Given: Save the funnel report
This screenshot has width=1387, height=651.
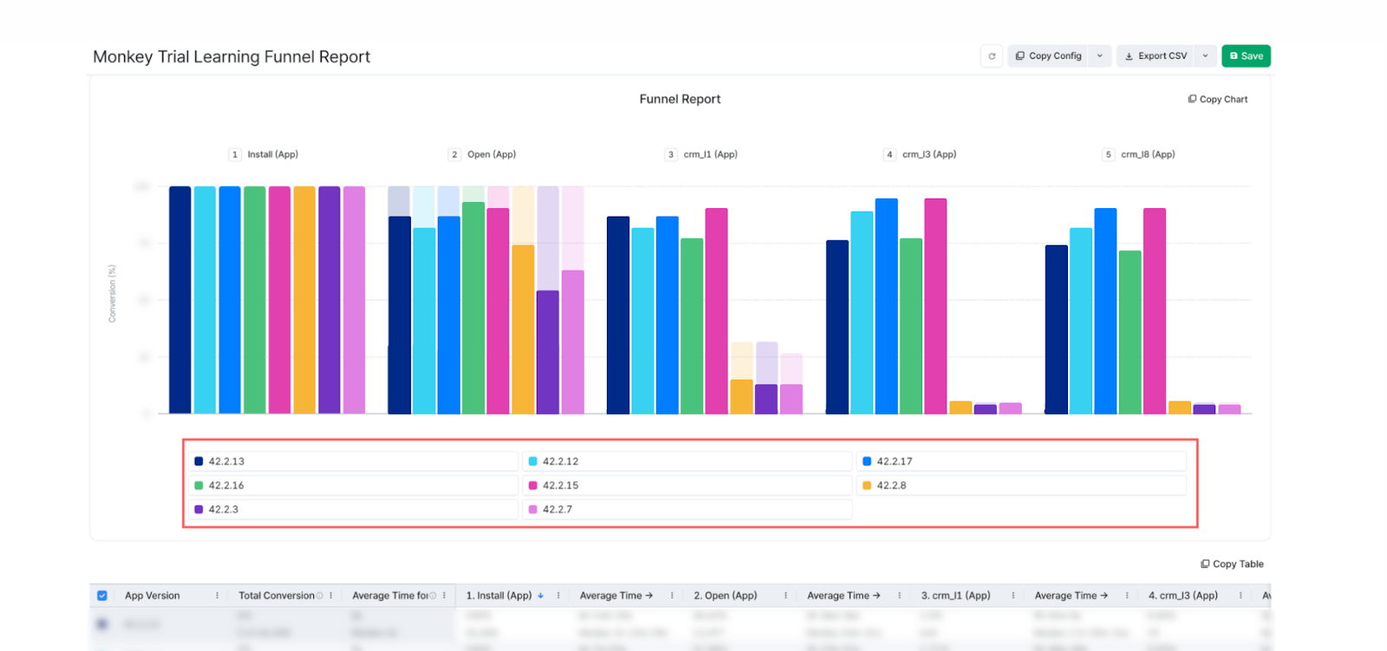Looking at the screenshot, I should (x=1246, y=56).
